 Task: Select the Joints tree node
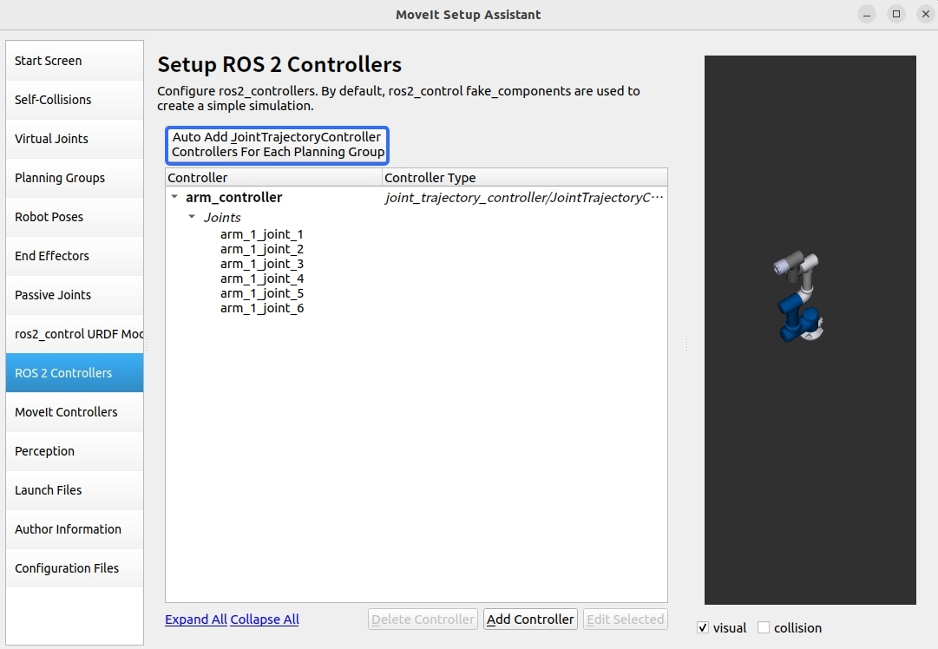[222, 218]
